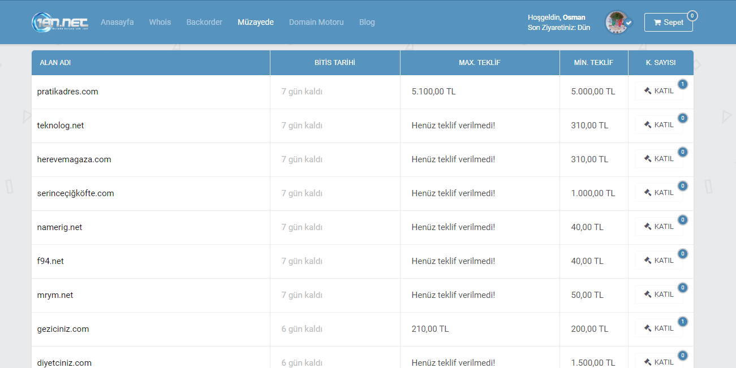Click participant count badge for mrym.net
Screen dimensions: 736x368
[683, 288]
